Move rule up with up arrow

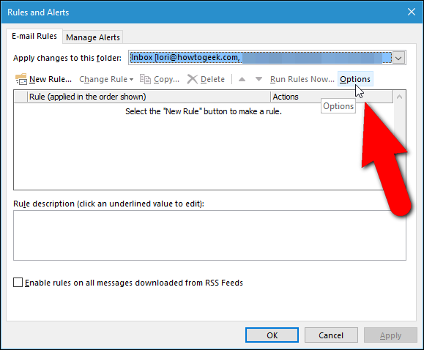click(x=242, y=79)
